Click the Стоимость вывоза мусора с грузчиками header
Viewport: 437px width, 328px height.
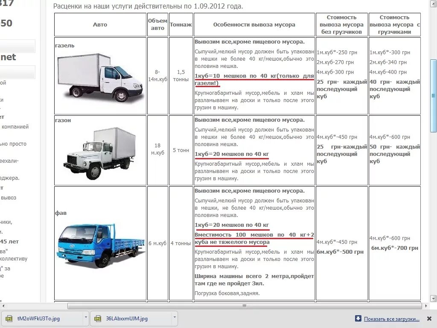pos(395,24)
